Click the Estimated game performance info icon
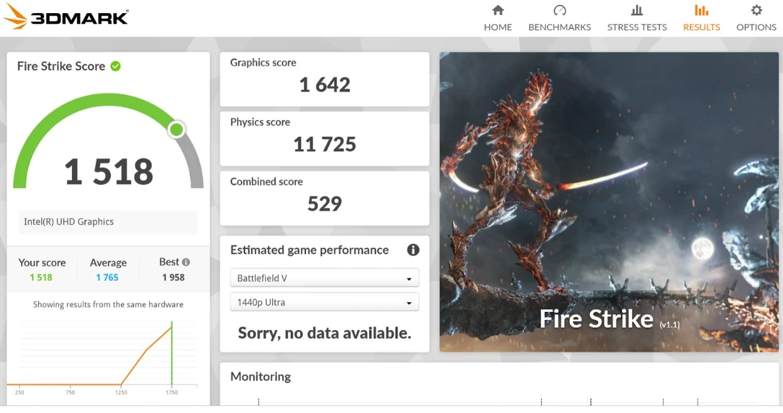Image resolution: width=783 pixels, height=413 pixels. coord(413,250)
